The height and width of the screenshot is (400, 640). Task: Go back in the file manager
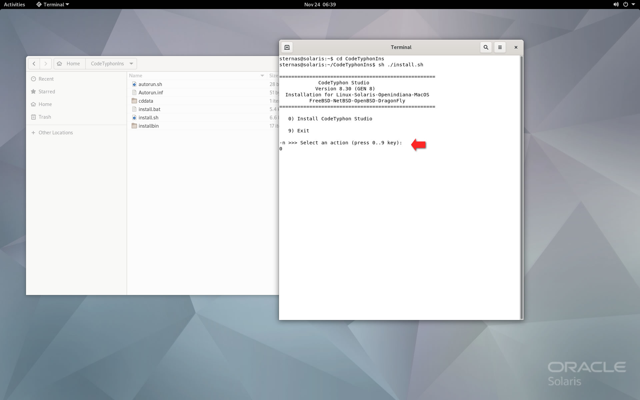(34, 64)
